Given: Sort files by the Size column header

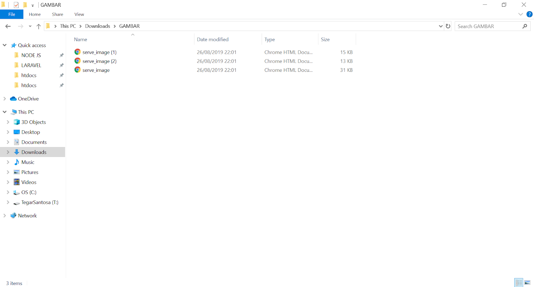Looking at the screenshot, I should (325, 39).
